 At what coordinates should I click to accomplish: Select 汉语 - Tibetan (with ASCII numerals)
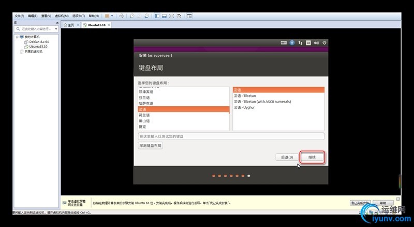tap(278, 102)
